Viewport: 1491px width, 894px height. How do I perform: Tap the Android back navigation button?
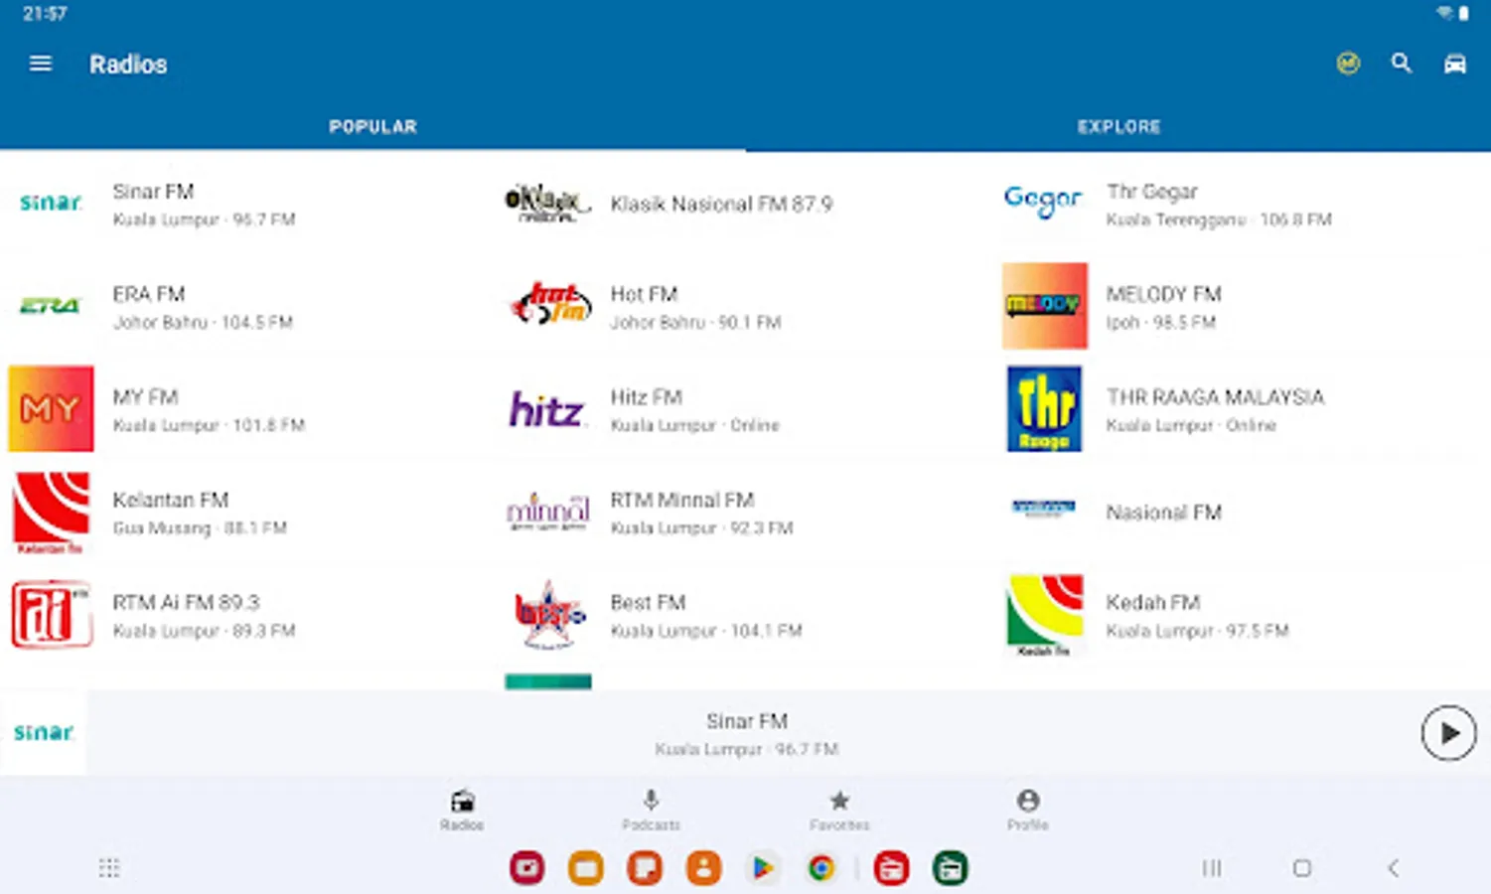[1393, 868]
